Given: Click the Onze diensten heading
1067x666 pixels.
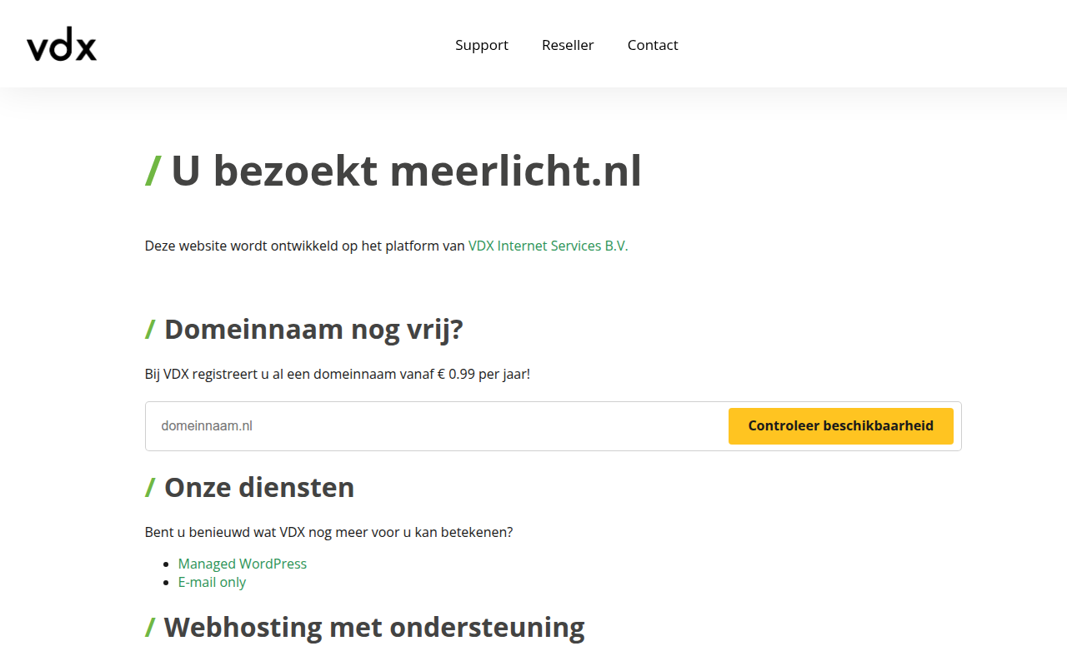Looking at the screenshot, I should point(250,487).
